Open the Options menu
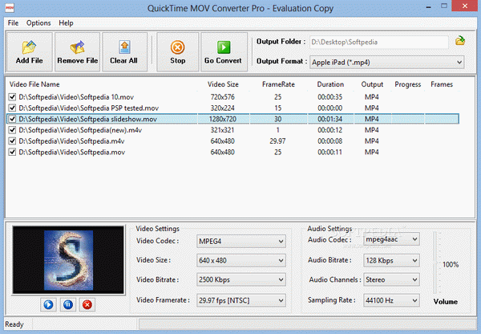This screenshot has width=481, height=334. point(38,23)
